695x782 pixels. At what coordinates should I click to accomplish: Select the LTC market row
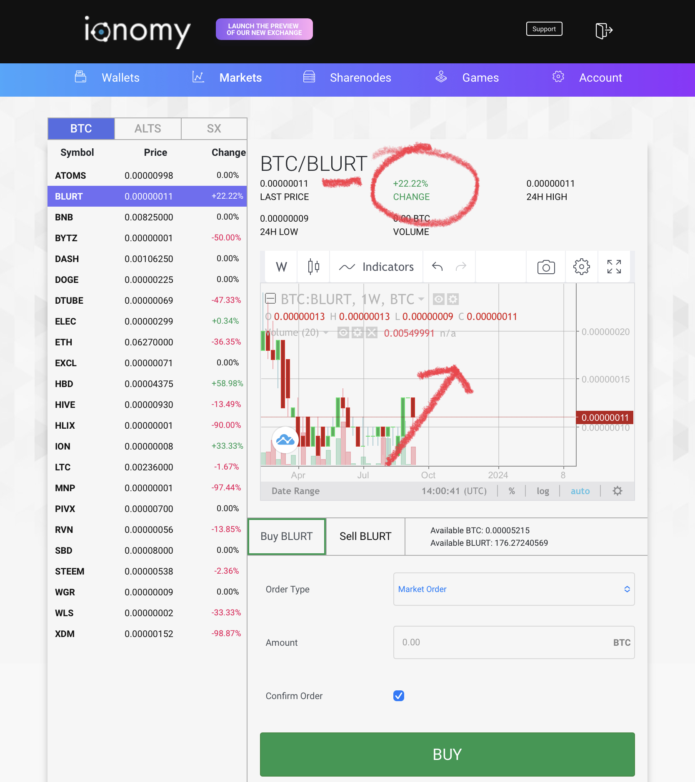click(x=147, y=467)
